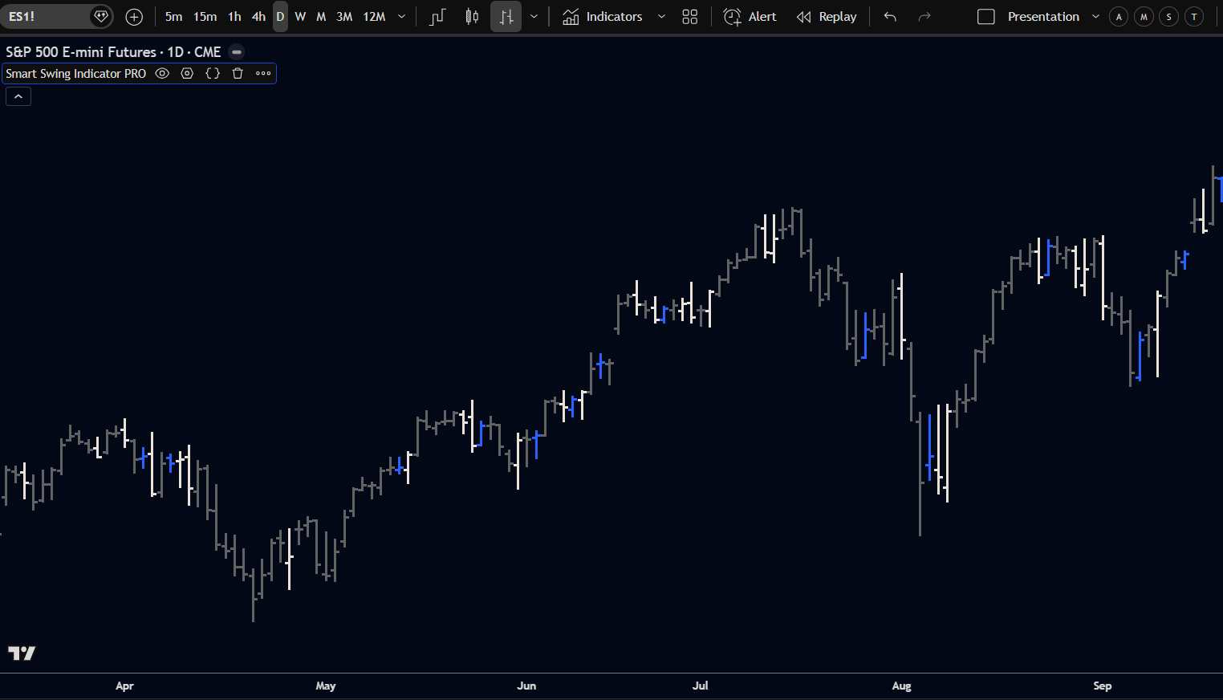1223x700 pixels.
Task: Collapse the indicator legend with chevron
Action: point(18,96)
